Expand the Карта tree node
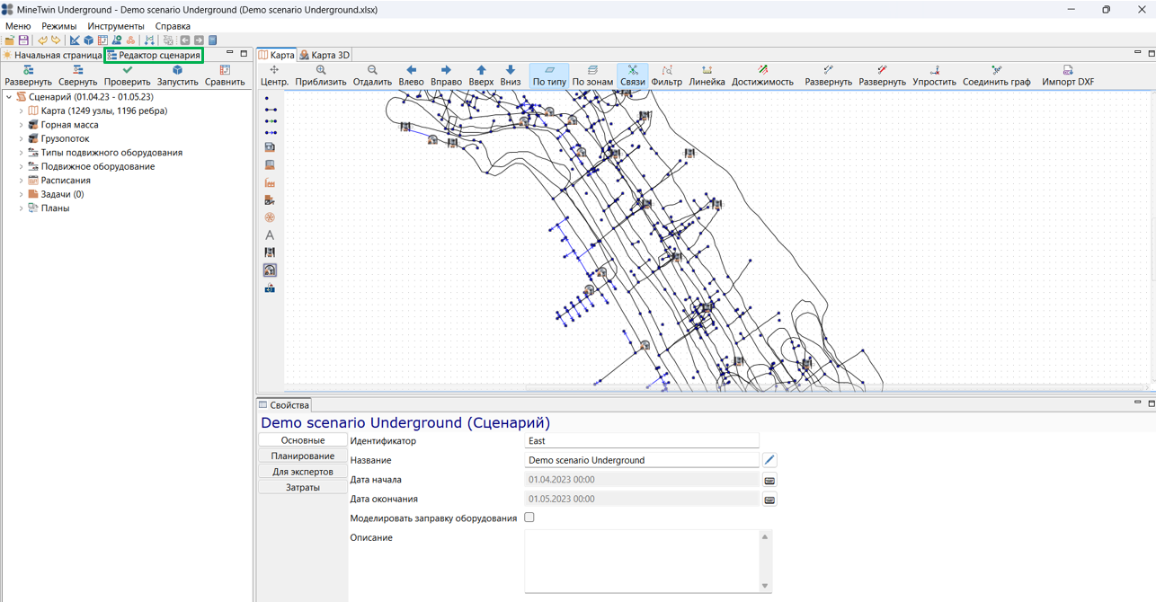This screenshot has height=602, width=1156. point(22,111)
